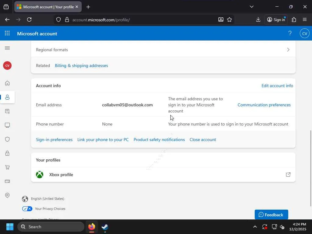Open the Address book location icon
This screenshot has width=312, height=234.
pos(7,195)
